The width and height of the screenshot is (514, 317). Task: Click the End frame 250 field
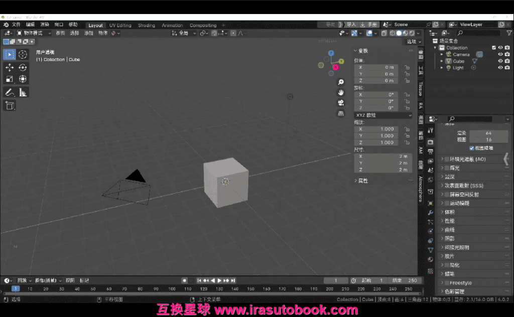pyautogui.click(x=405, y=281)
